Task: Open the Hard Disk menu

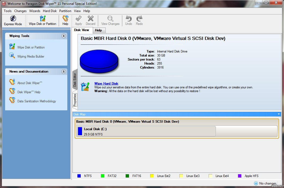Action: click(50, 11)
